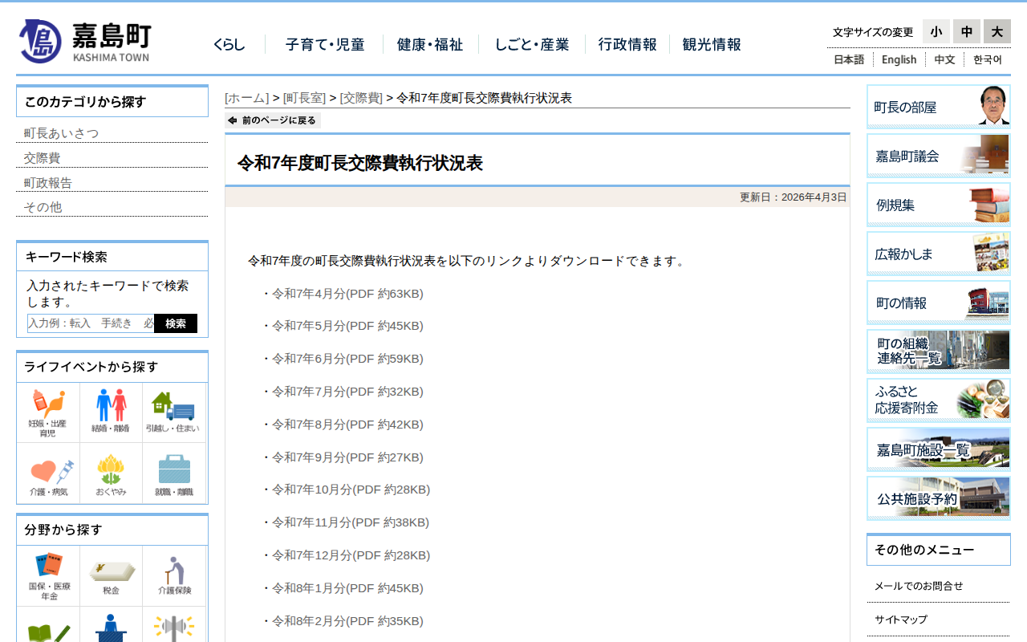Click the keyword search input field
1027x642 pixels.
pos(91,323)
